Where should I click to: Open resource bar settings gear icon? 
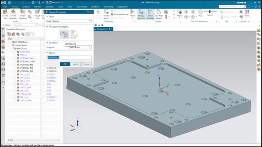pos(3,29)
